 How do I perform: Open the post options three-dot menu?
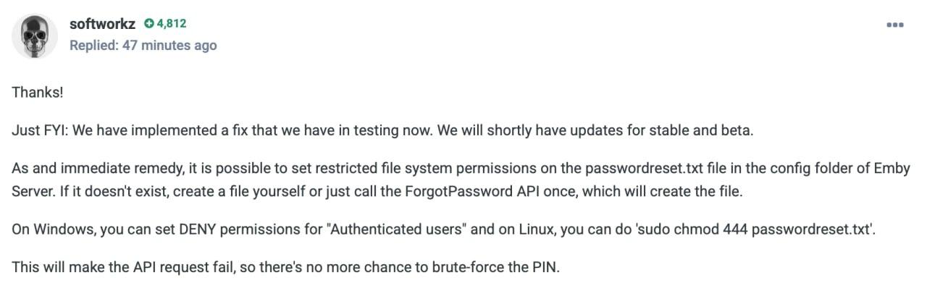[x=895, y=25]
